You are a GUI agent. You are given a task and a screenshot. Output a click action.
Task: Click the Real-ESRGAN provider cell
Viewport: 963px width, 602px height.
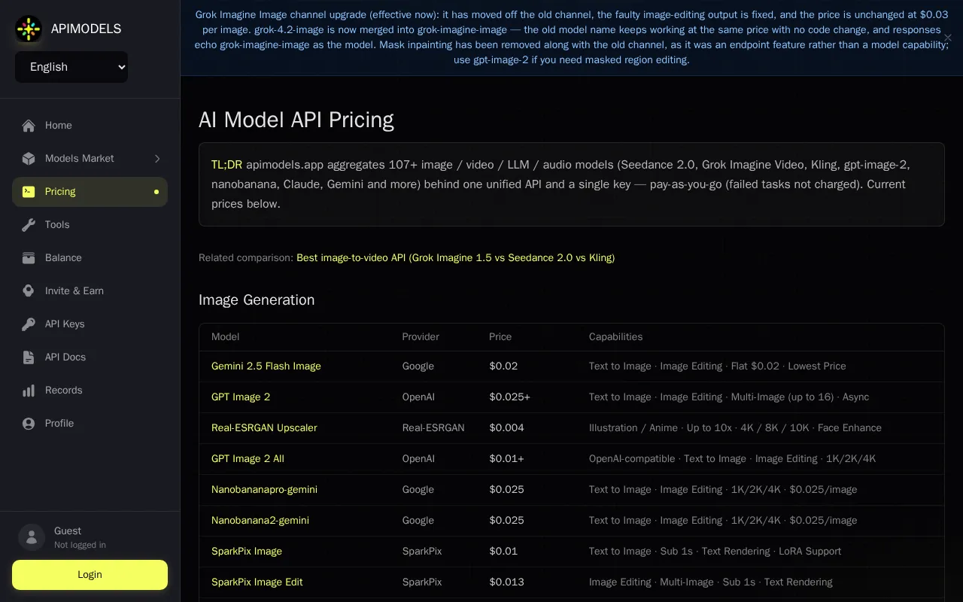coord(433,428)
